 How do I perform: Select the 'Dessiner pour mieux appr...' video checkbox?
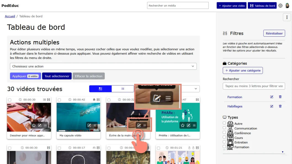(10, 100)
